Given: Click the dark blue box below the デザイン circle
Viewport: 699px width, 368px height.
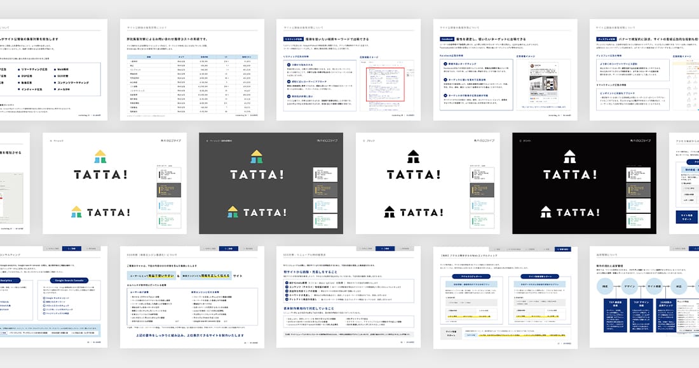Looking at the screenshot, I should [642, 315].
